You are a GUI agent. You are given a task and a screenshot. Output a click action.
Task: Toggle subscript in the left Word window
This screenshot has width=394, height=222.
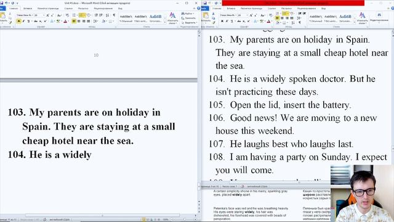click(x=41, y=21)
